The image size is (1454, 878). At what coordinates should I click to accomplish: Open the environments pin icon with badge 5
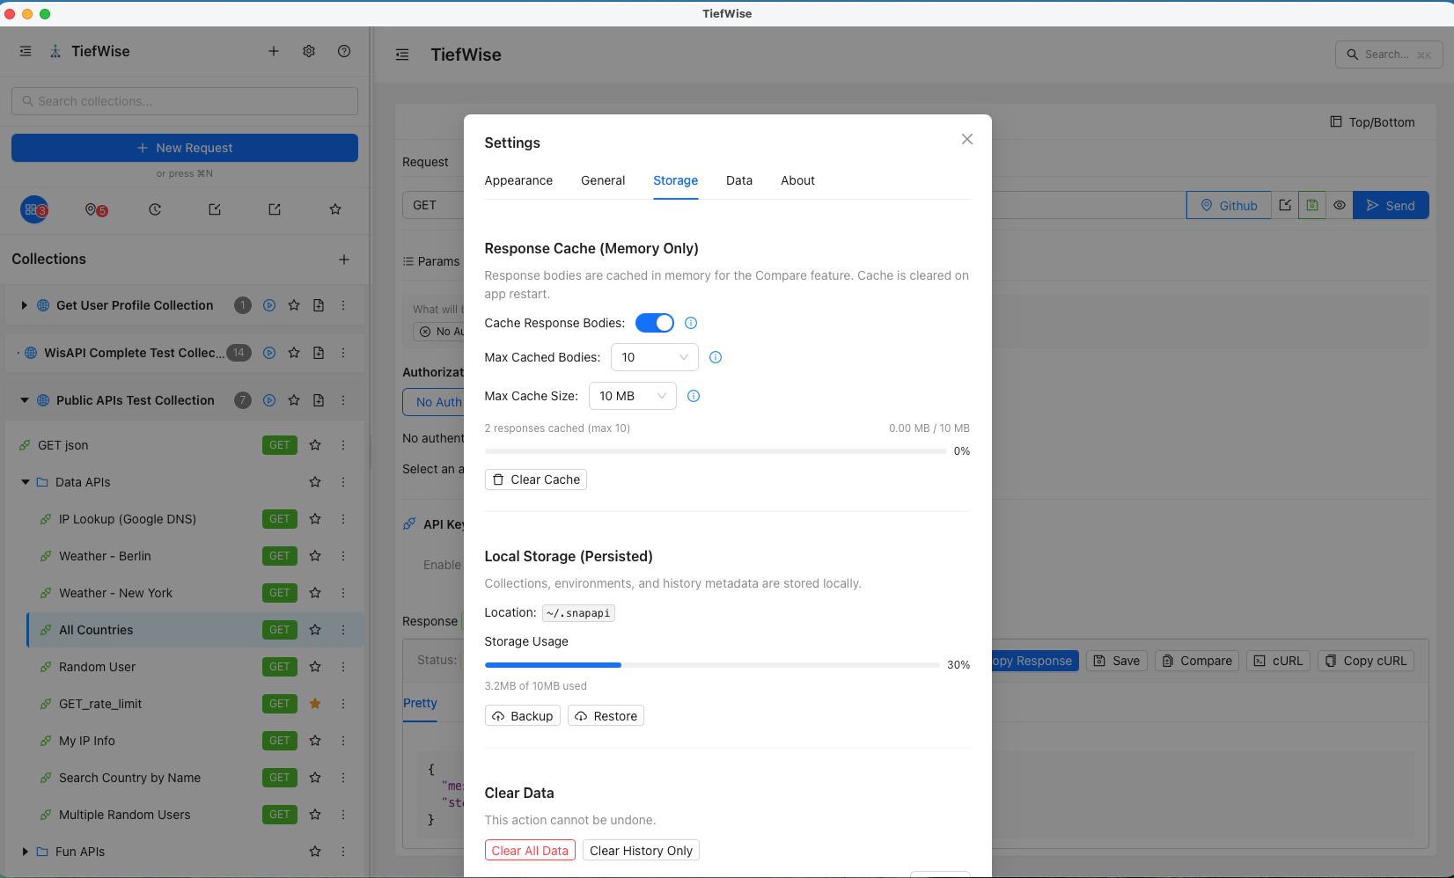(x=95, y=209)
